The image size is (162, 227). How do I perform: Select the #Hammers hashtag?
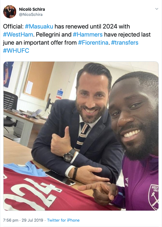click(88, 35)
